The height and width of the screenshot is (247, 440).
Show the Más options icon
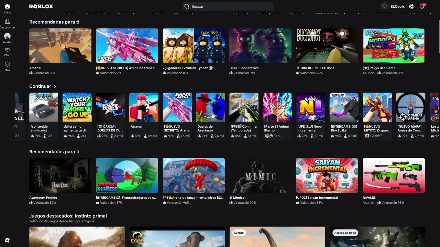coord(7,64)
